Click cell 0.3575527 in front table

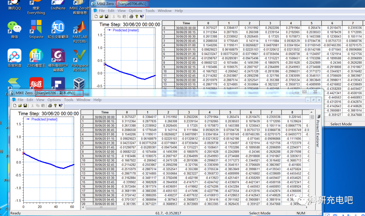click(127, 117)
